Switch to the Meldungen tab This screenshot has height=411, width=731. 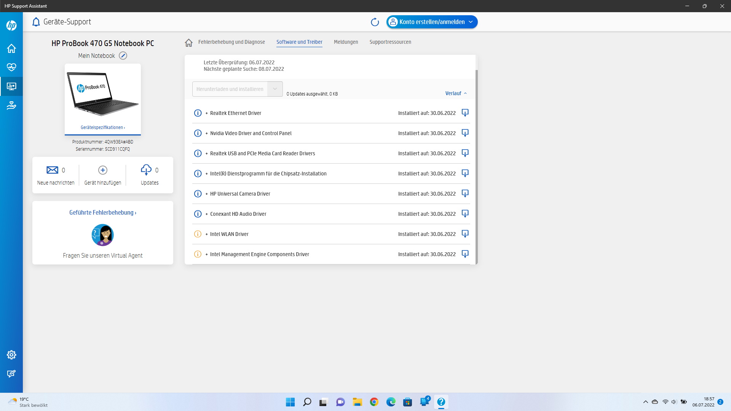346,42
